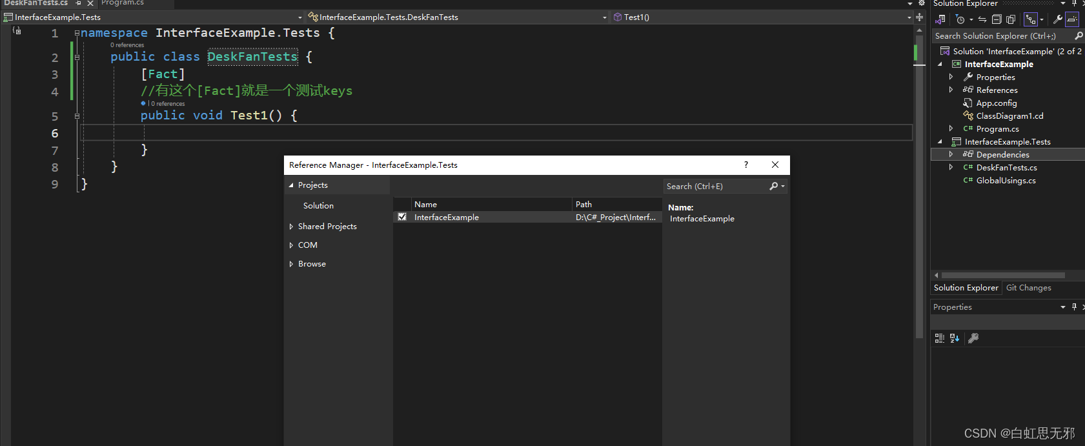Toggle the nested file view tree icon
Screen dimensions: 1085x446
point(1031,19)
